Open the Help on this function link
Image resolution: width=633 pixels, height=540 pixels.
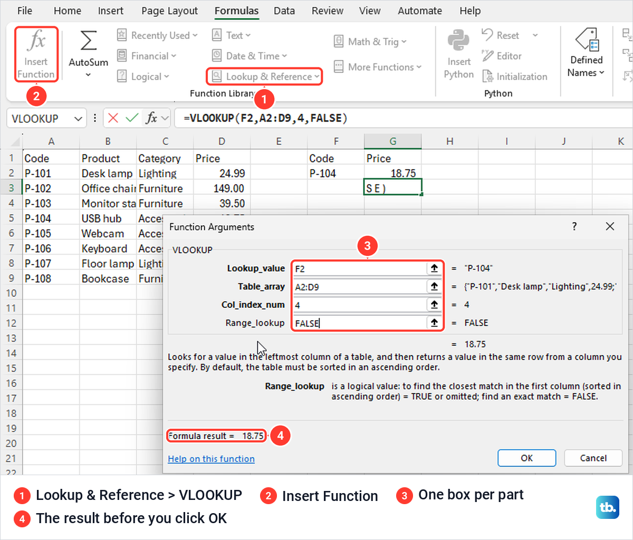(x=211, y=459)
